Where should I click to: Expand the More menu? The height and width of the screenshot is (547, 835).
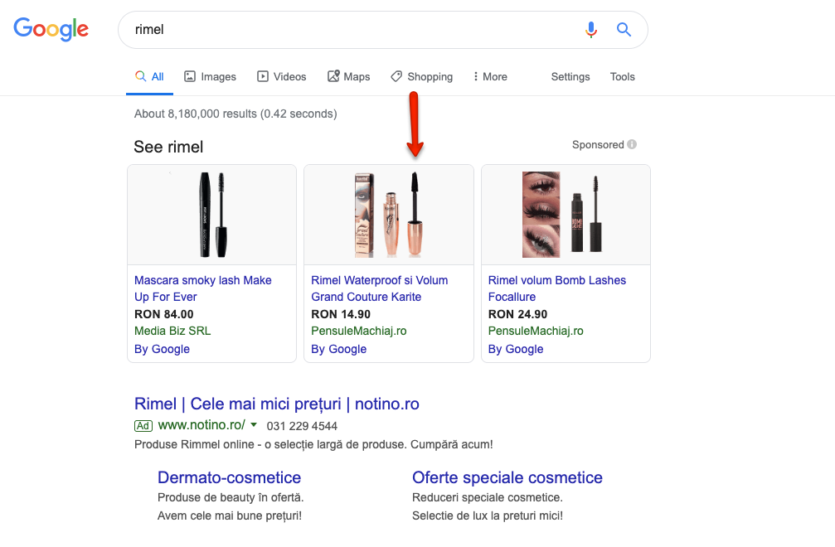489,76
